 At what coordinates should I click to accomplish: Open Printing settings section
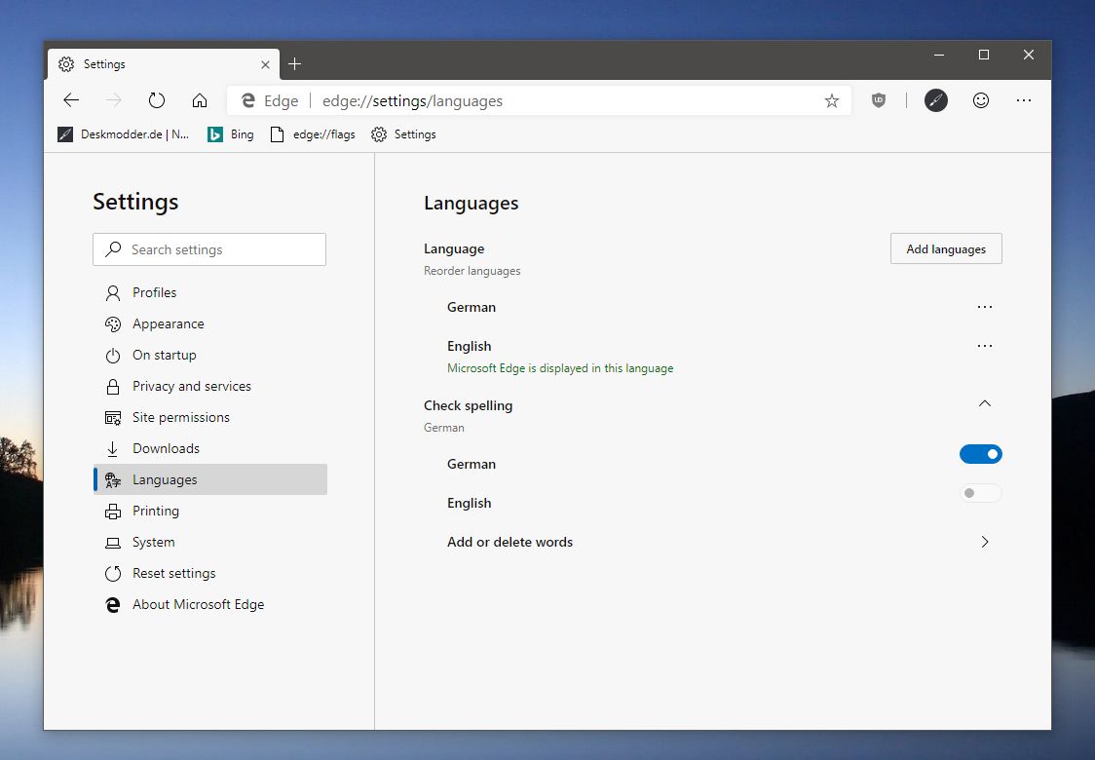(210, 512)
